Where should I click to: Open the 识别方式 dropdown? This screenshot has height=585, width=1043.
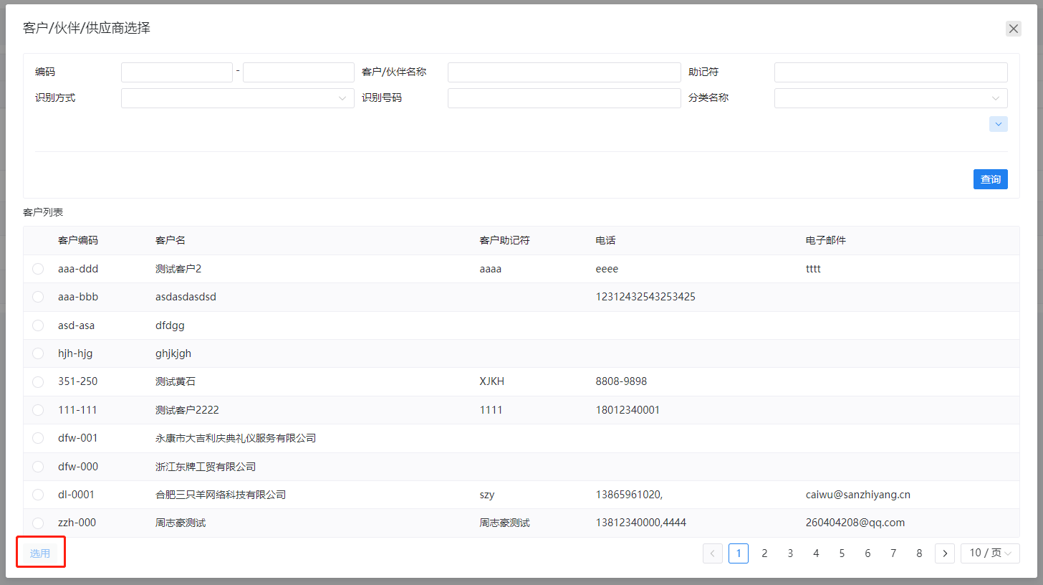click(x=238, y=98)
